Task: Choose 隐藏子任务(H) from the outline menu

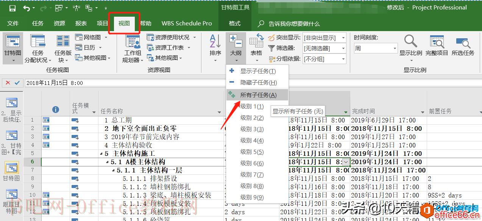Action: point(257,83)
